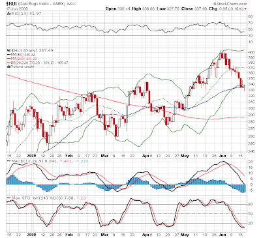261x238 pixels.
Task: Click the MA(50) legend text
Action: (23, 55)
